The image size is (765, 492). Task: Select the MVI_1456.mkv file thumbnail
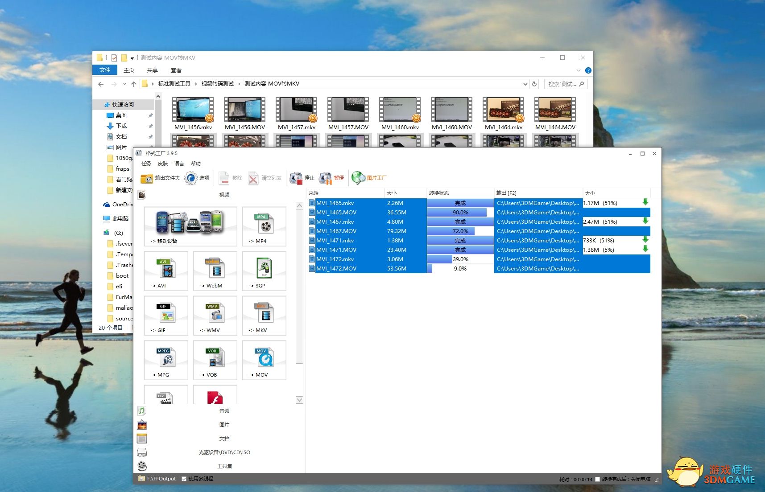[x=193, y=110]
